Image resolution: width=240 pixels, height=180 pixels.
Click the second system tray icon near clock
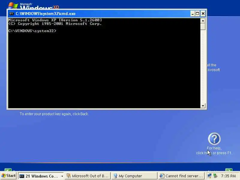click(215, 176)
